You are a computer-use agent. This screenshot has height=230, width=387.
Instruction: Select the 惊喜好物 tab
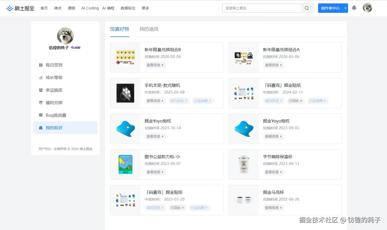pyautogui.click(x=119, y=29)
